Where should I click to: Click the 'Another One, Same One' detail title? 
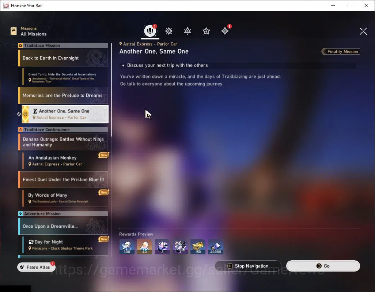154,51
